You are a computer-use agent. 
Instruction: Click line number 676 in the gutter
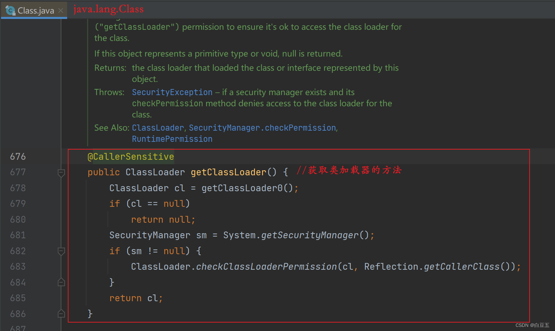click(18, 157)
